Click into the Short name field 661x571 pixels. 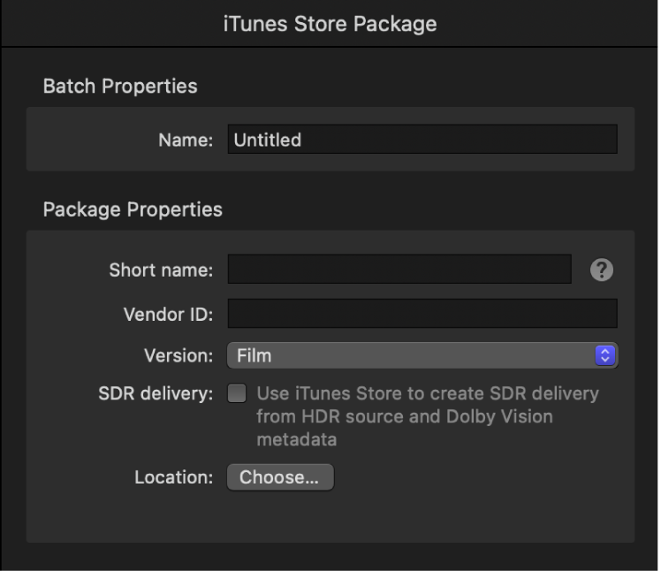(x=399, y=270)
